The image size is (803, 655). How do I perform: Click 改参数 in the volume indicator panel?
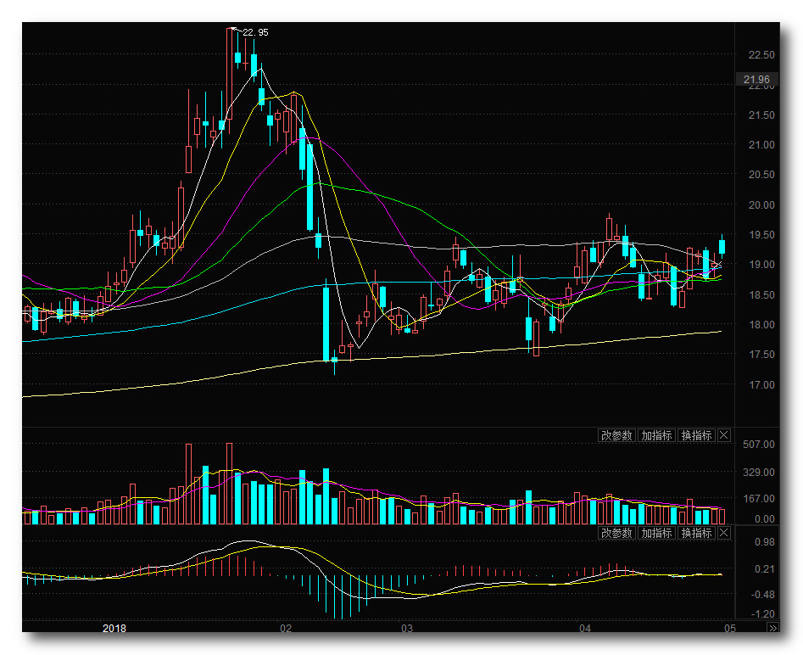tap(616, 435)
